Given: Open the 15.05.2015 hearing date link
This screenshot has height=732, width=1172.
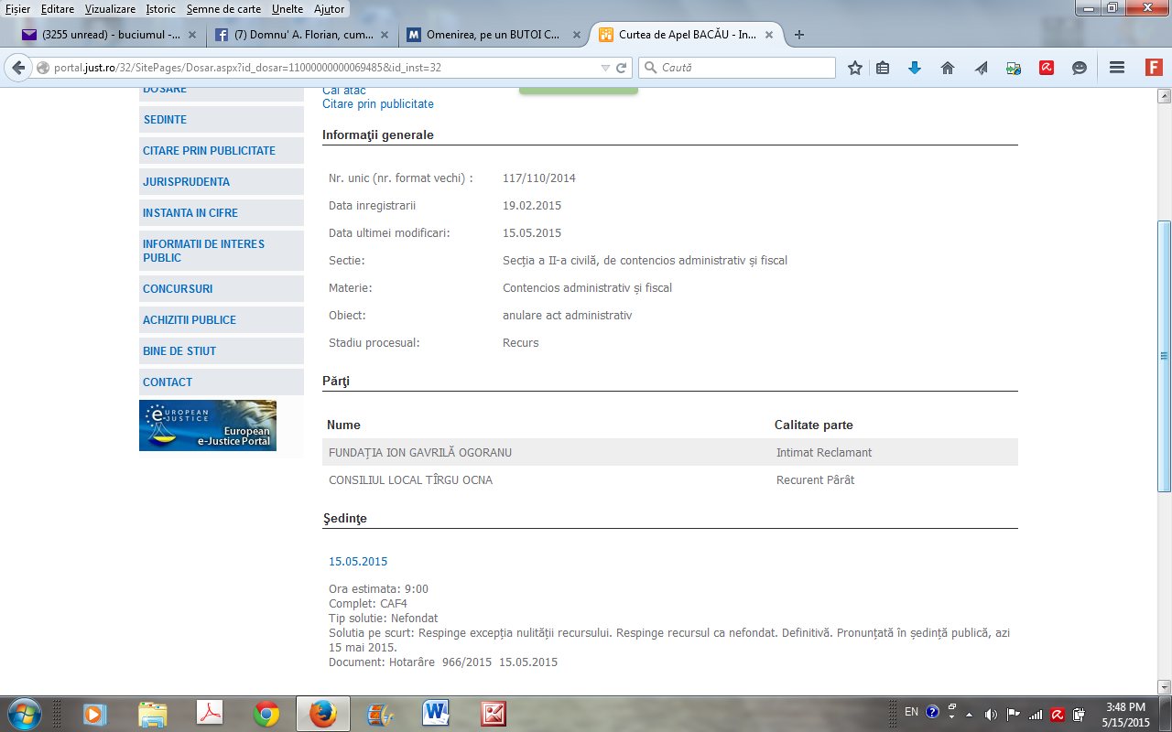Looking at the screenshot, I should tap(358, 561).
